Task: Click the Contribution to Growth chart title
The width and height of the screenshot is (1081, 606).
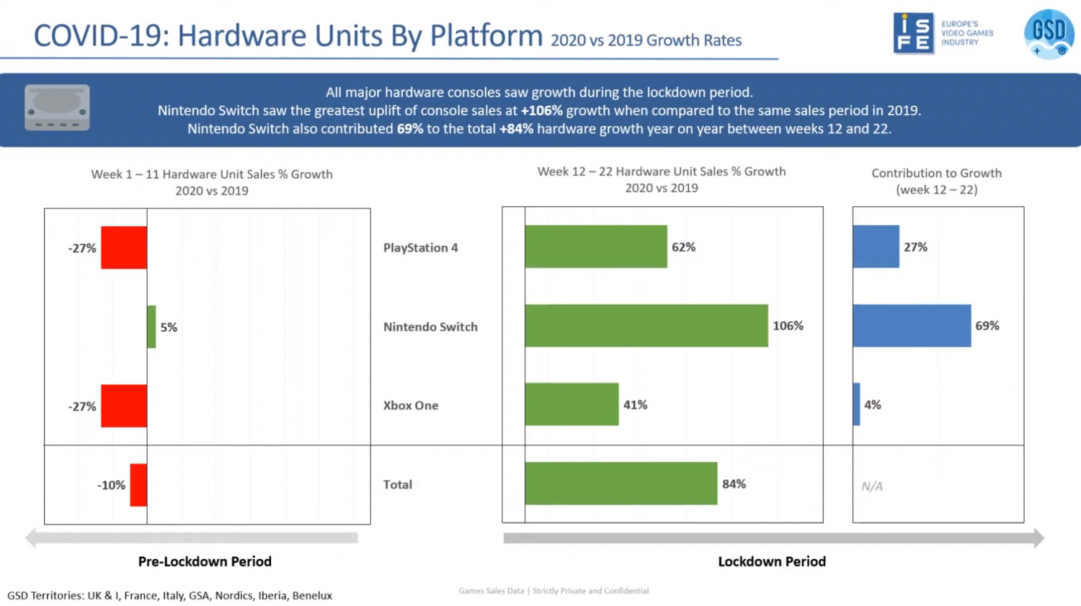Action: pyautogui.click(x=936, y=182)
